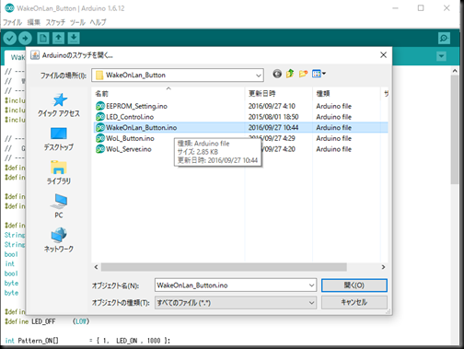Click the WoL_Server.ino file icon
464x349 pixels.
tap(100, 149)
